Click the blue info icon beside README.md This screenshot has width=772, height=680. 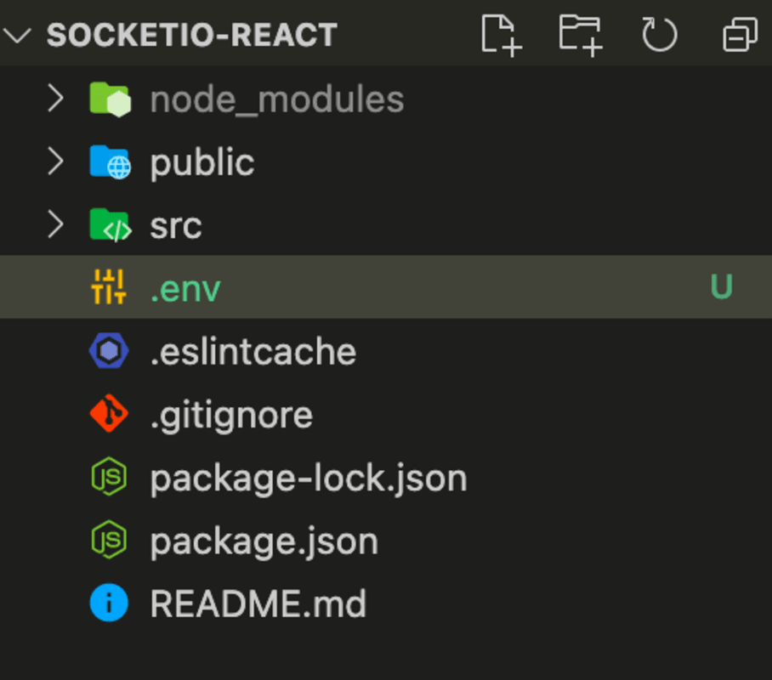109,603
